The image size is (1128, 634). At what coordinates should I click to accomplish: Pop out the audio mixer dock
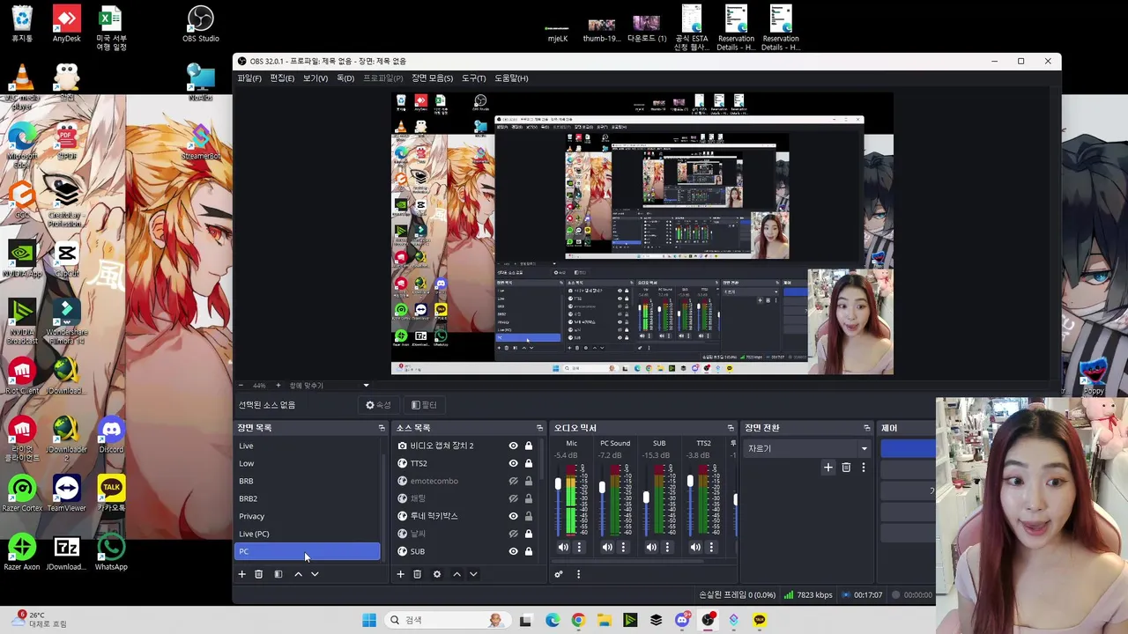(x=731, y=428)
